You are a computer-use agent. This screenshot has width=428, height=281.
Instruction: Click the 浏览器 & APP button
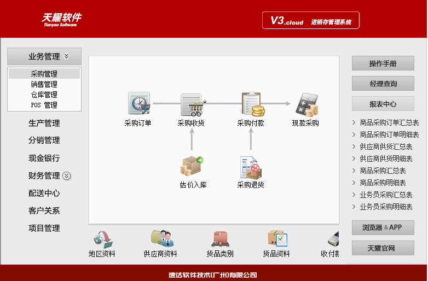[x=383, y=227]
